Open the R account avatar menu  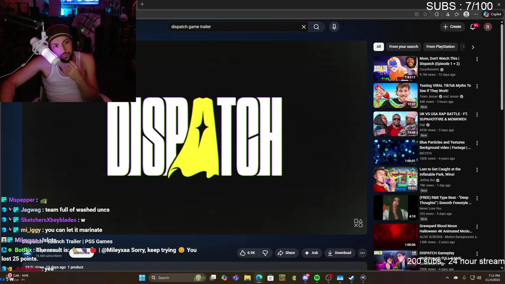pos(488,27)
